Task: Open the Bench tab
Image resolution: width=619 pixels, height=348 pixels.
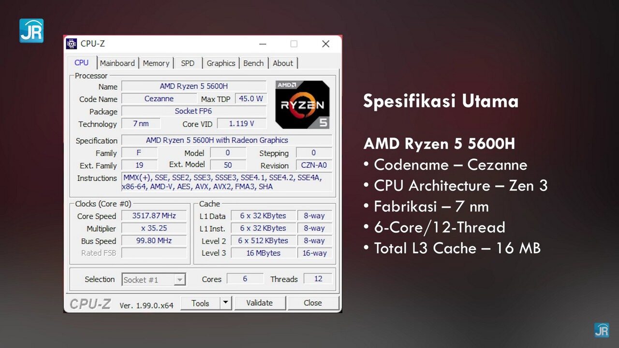Action: pyautogui.click(x=253, y=63)
